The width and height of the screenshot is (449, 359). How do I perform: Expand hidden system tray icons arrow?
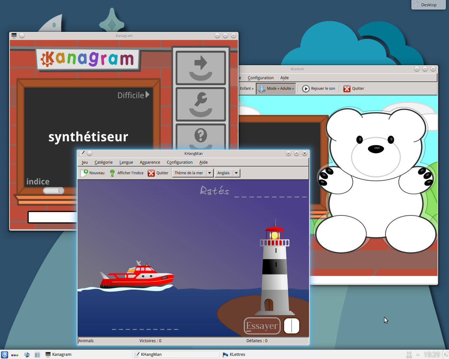point(418,355)
